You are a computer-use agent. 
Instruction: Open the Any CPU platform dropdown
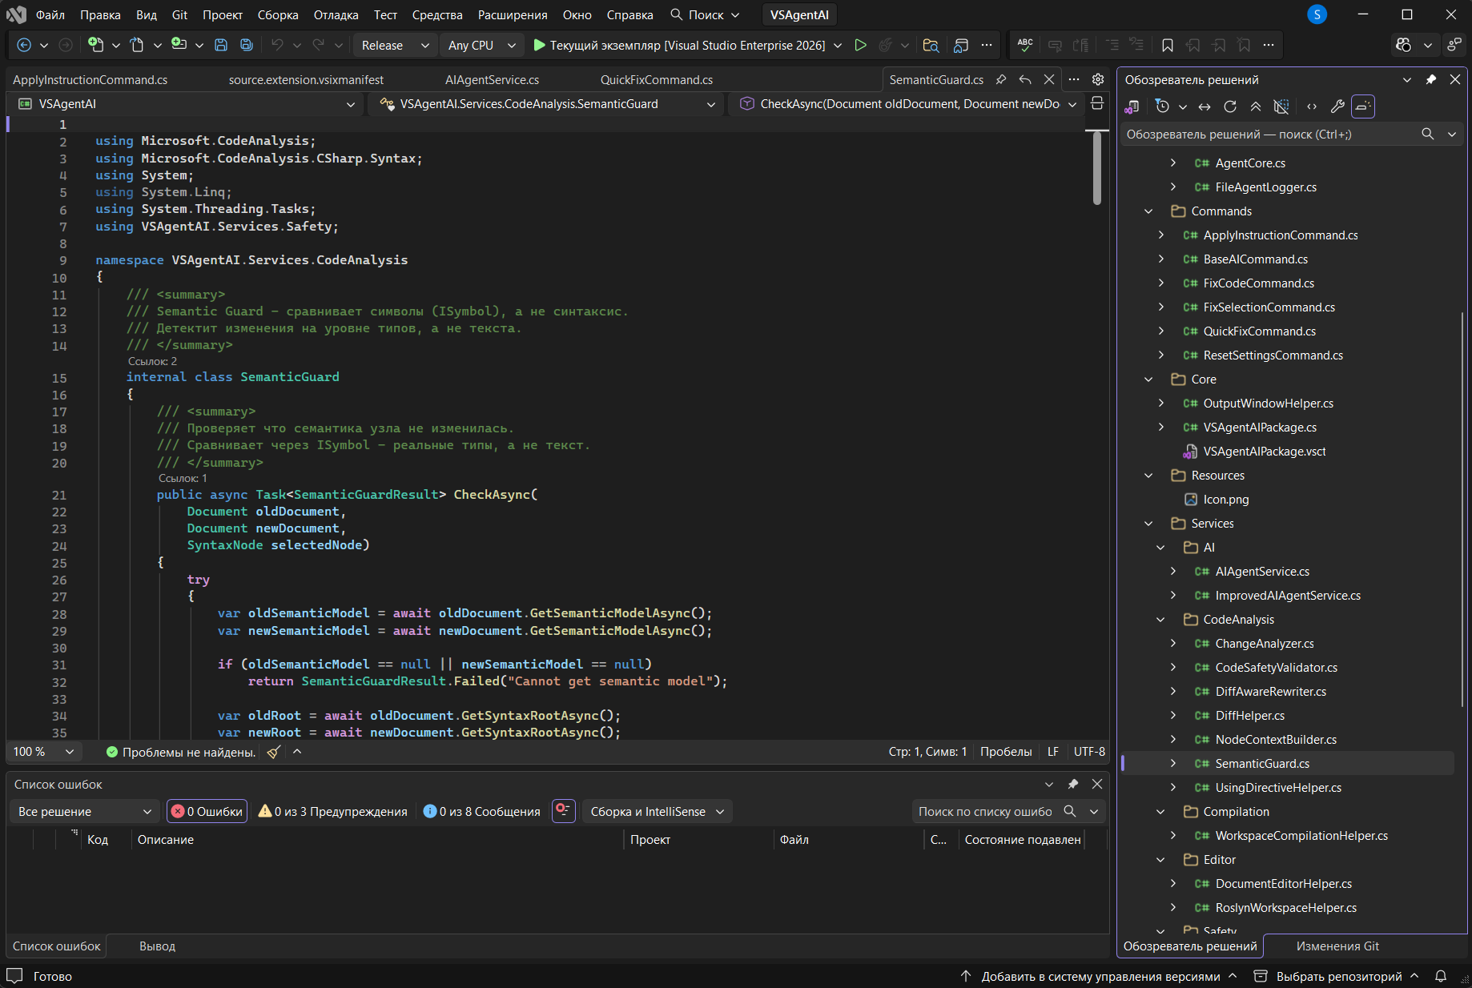pos(481,46)
